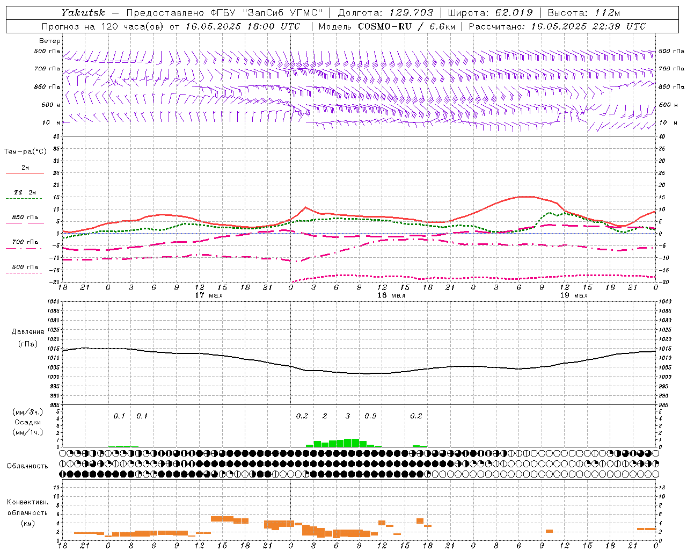
Task: Click the '(км)' unit of convective cloudiness
Action: (x=28, y=524)
